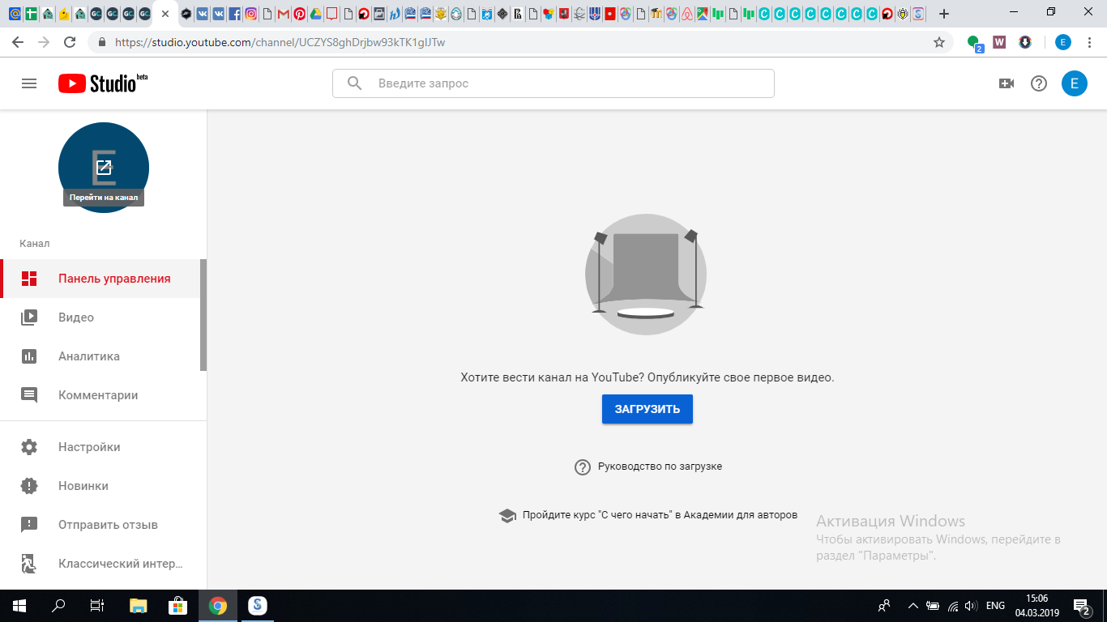The height and width of the screenshot is (622, 1107).
Task: Open the hamburger navigation menu
Action: pos(29,83)
